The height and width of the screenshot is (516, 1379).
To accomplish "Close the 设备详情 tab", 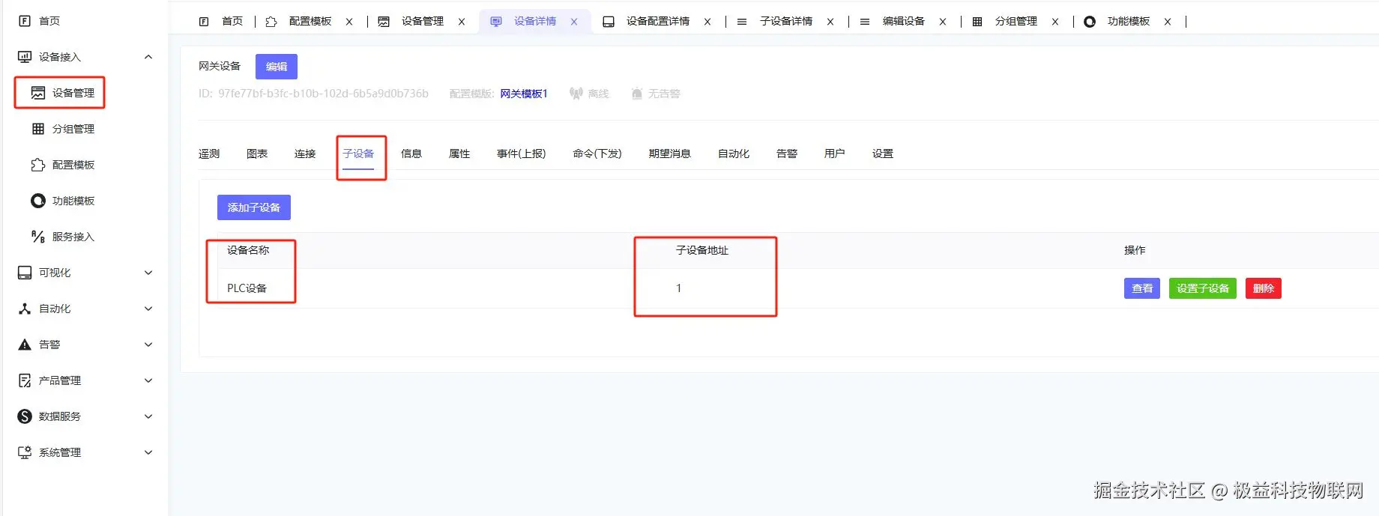I will pos(574,22).
